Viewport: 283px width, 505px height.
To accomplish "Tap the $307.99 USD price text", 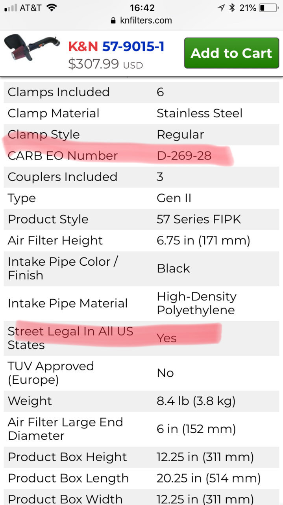I will pos(105,64).
